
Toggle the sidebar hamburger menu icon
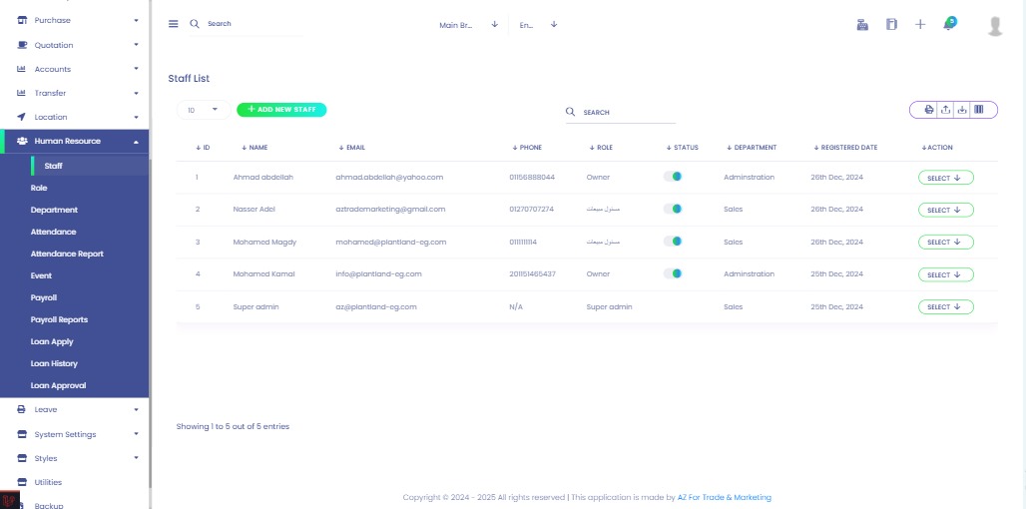click(174, 24)
